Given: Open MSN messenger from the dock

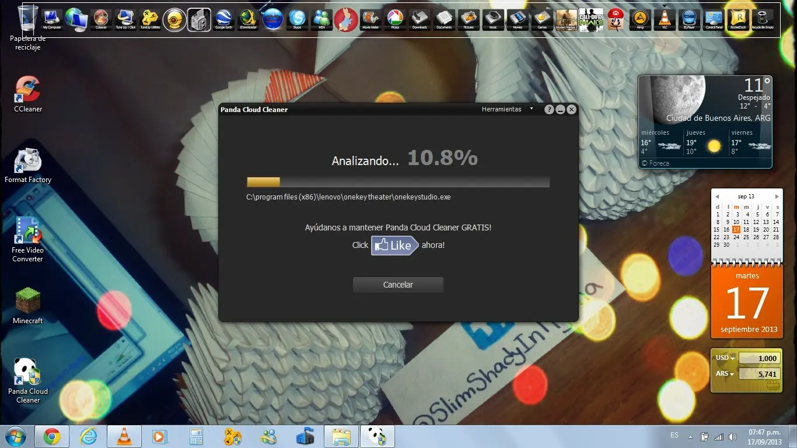Looking at the screenshot, I should (321, 19).
